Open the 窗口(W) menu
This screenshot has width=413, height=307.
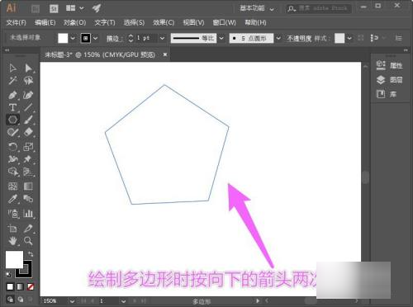[224, 22]
